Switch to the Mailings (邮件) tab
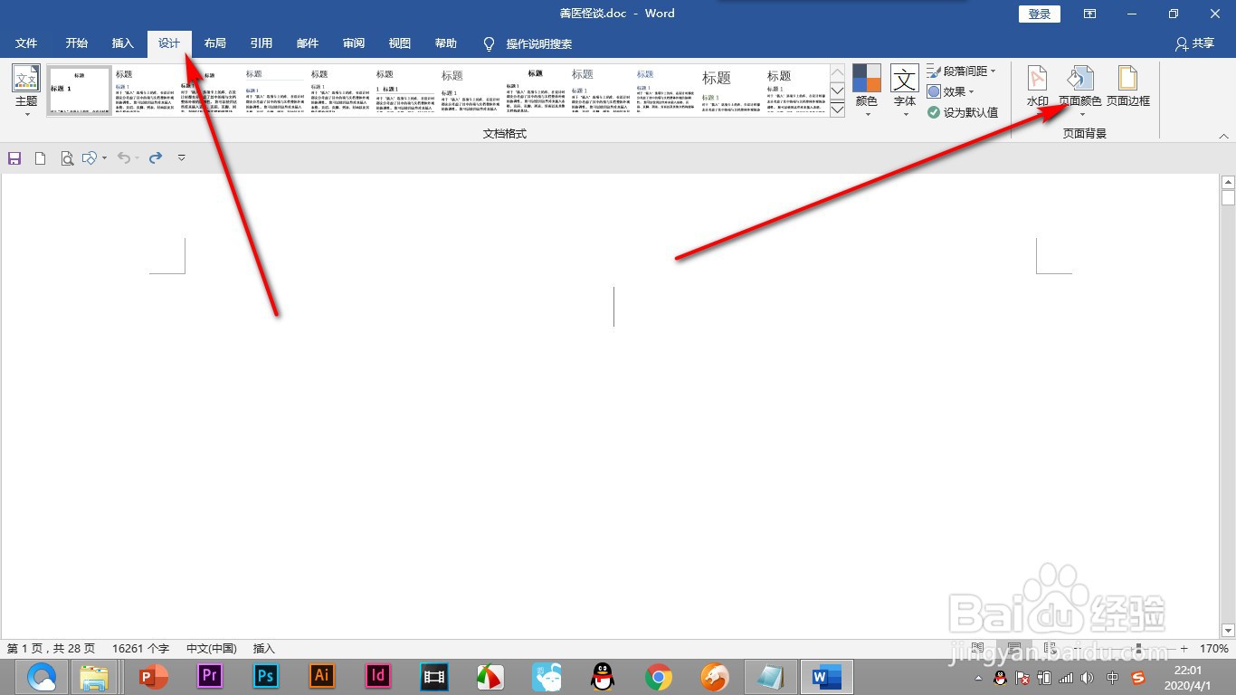This screenshot has width=1236, height=695. (308, 43)
